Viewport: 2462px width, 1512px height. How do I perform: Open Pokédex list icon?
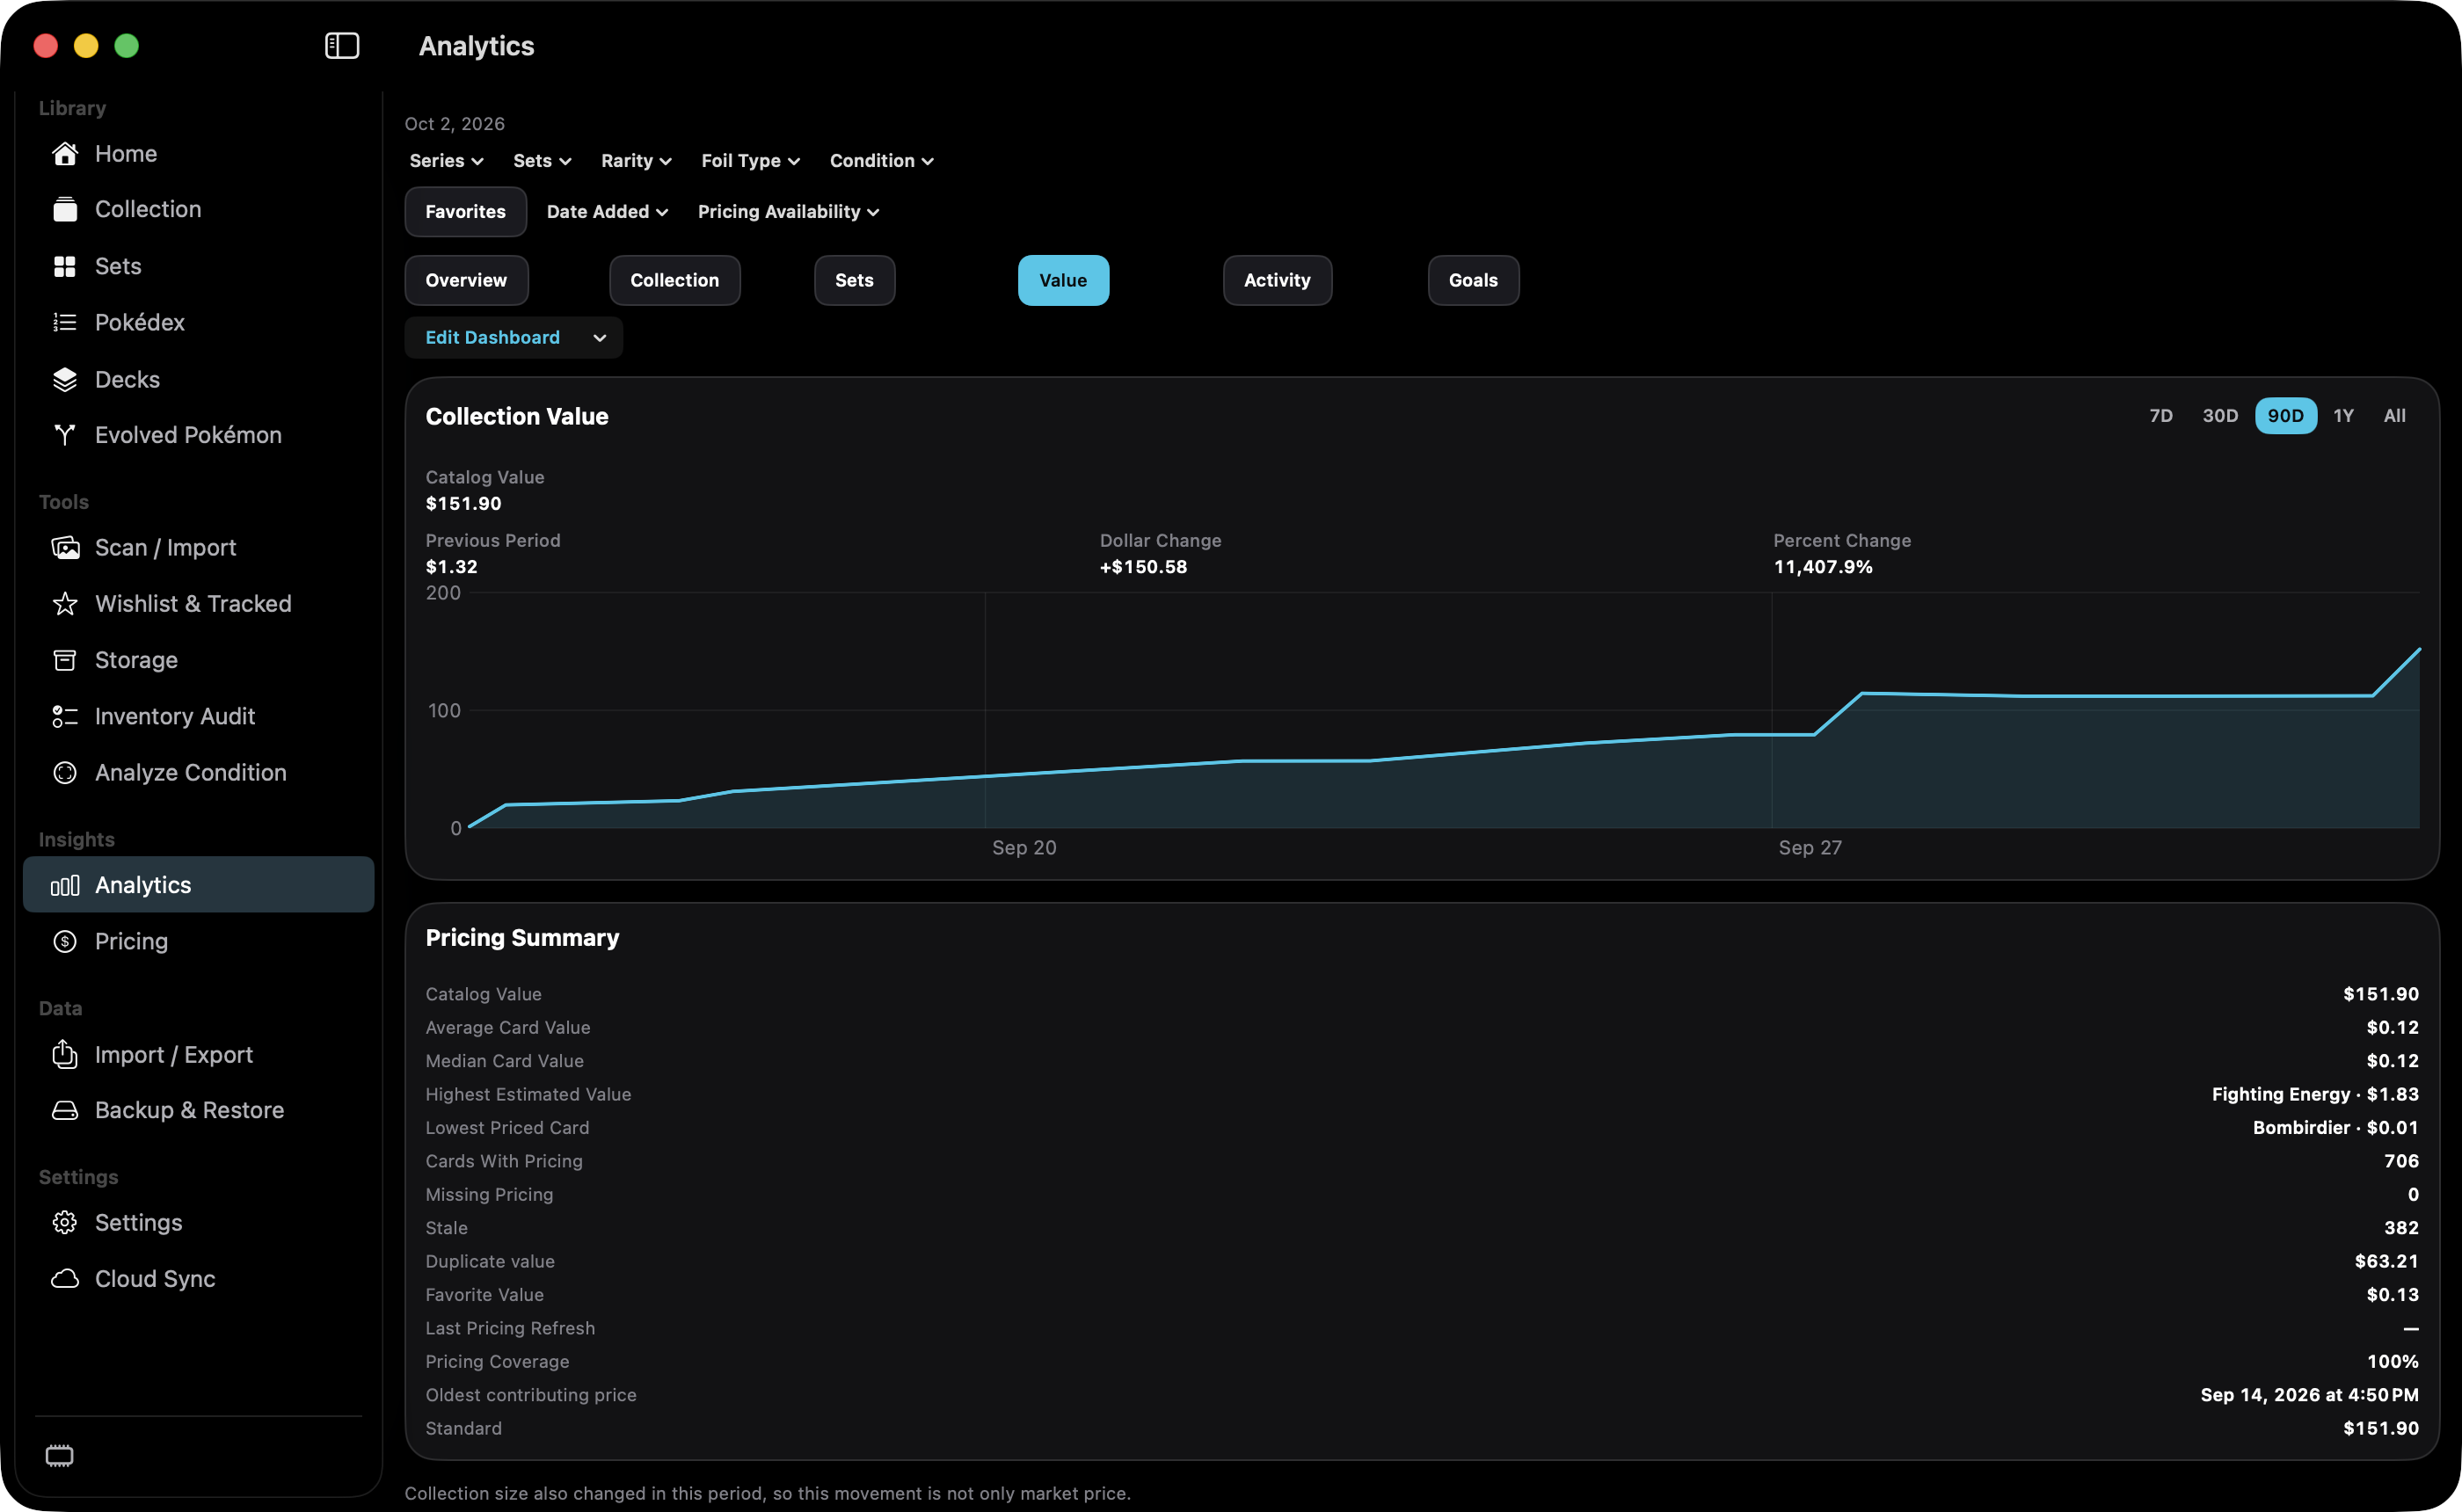coord(65,322)
